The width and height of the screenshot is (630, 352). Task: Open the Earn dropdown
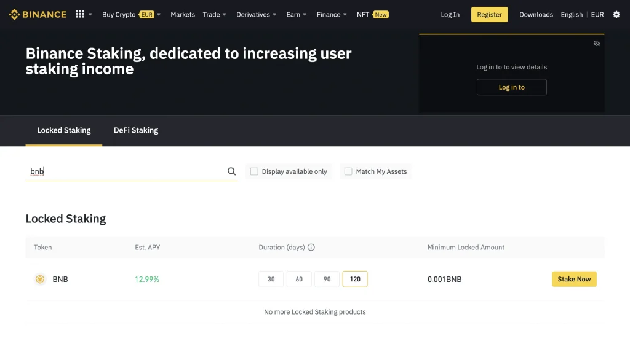point(296,15)
